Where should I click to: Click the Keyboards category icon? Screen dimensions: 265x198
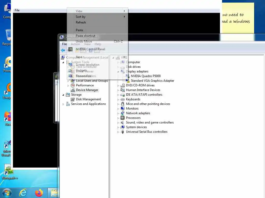tap(122, 99)
